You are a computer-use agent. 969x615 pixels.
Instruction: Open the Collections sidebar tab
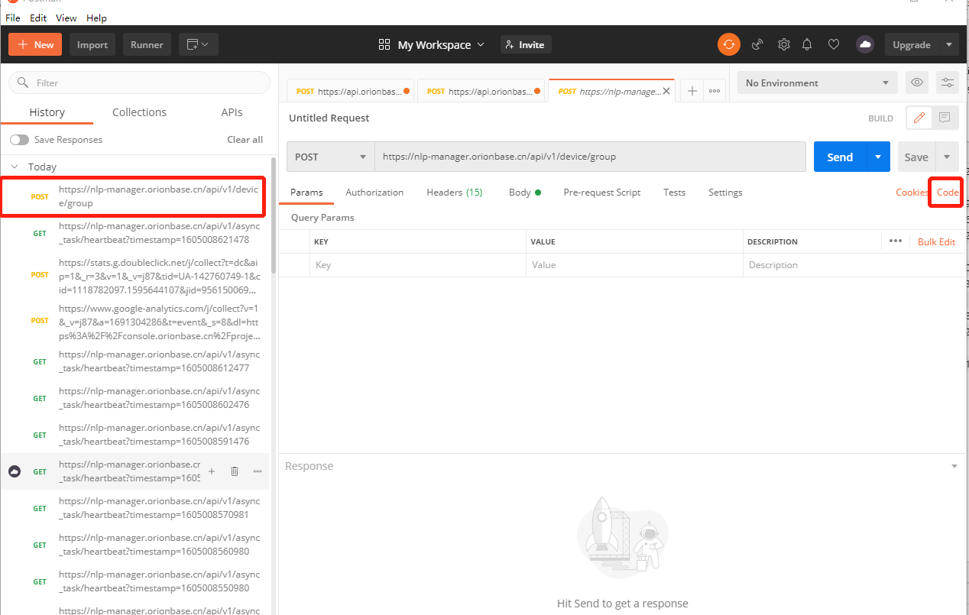(x=139, y=112)
